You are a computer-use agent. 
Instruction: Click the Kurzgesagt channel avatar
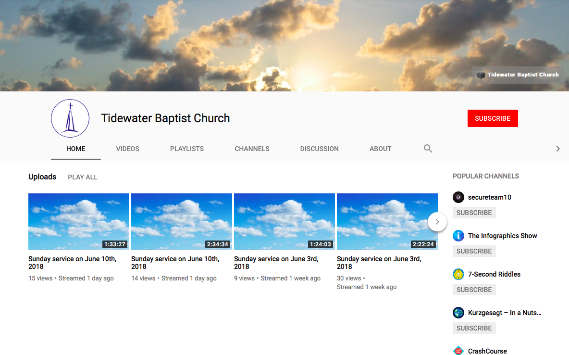coord(458,313)
